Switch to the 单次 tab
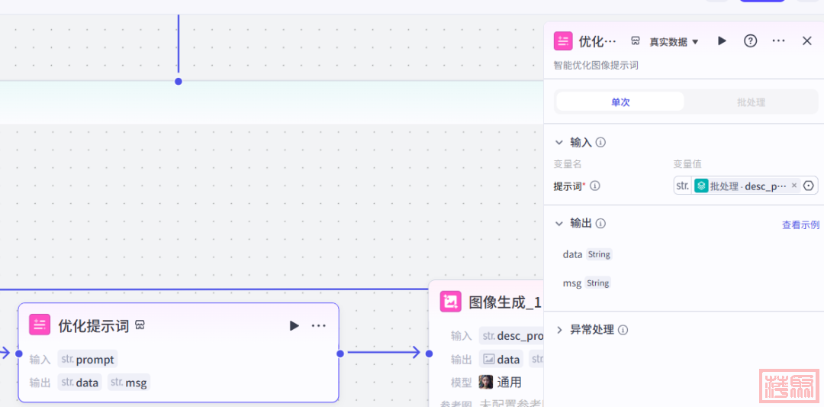The height and width of the screenshot is (407, 824). 620,102
